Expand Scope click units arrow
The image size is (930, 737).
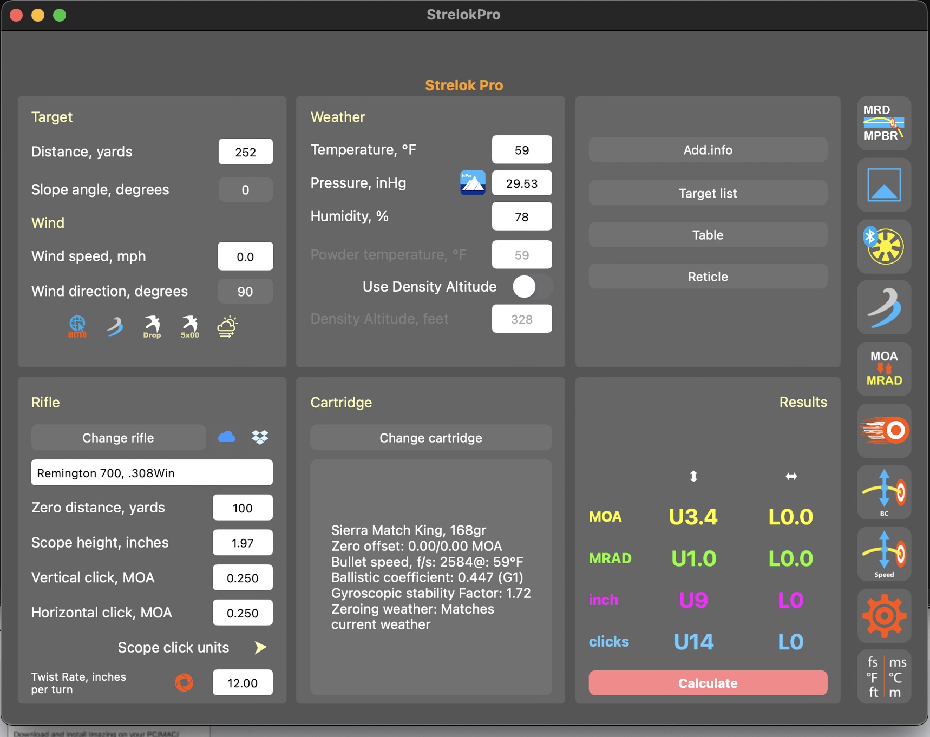(260, 648)
